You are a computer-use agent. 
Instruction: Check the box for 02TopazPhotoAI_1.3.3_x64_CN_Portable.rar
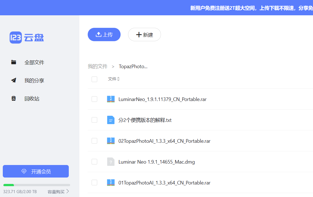[x=94, y=141]
